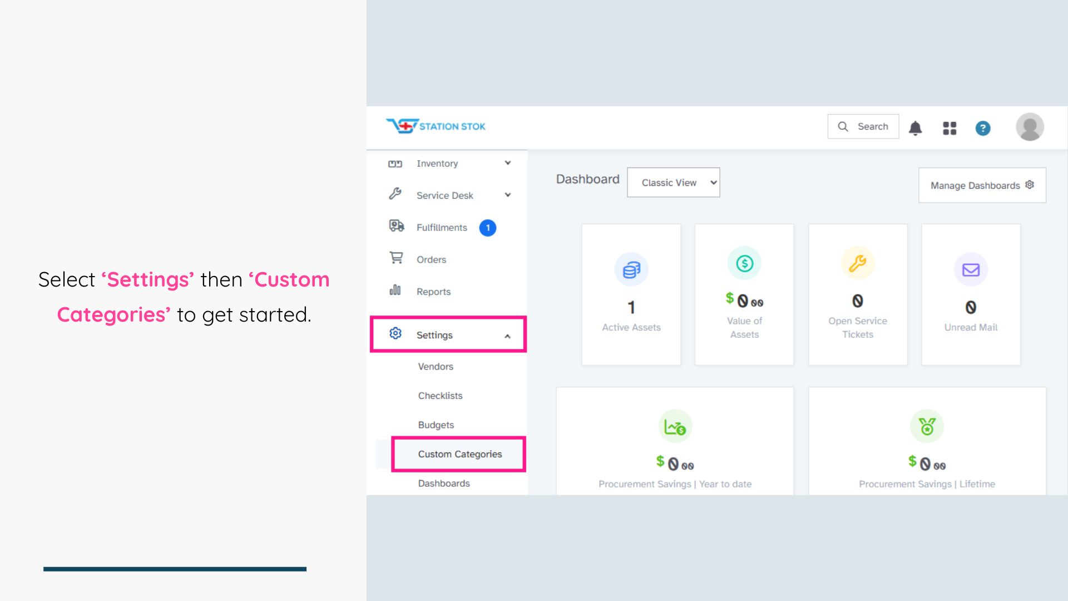This screenshot has width=1068, height=601.
Task: Click the Reports bar chart icon
Action: point(395,290)
